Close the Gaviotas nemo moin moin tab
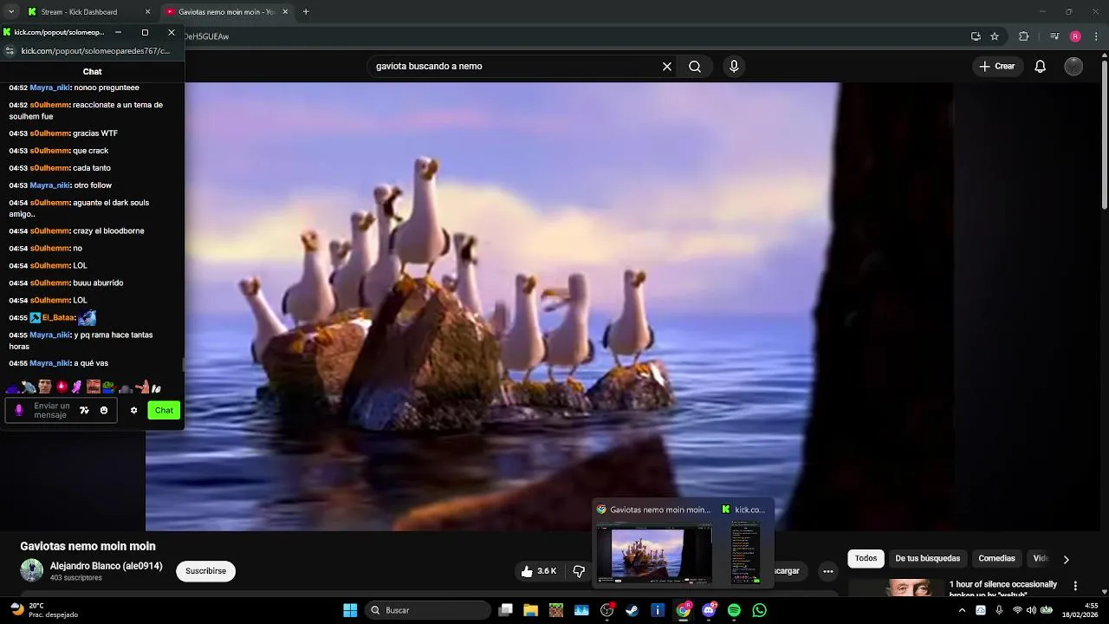 [x=285, y=12]
